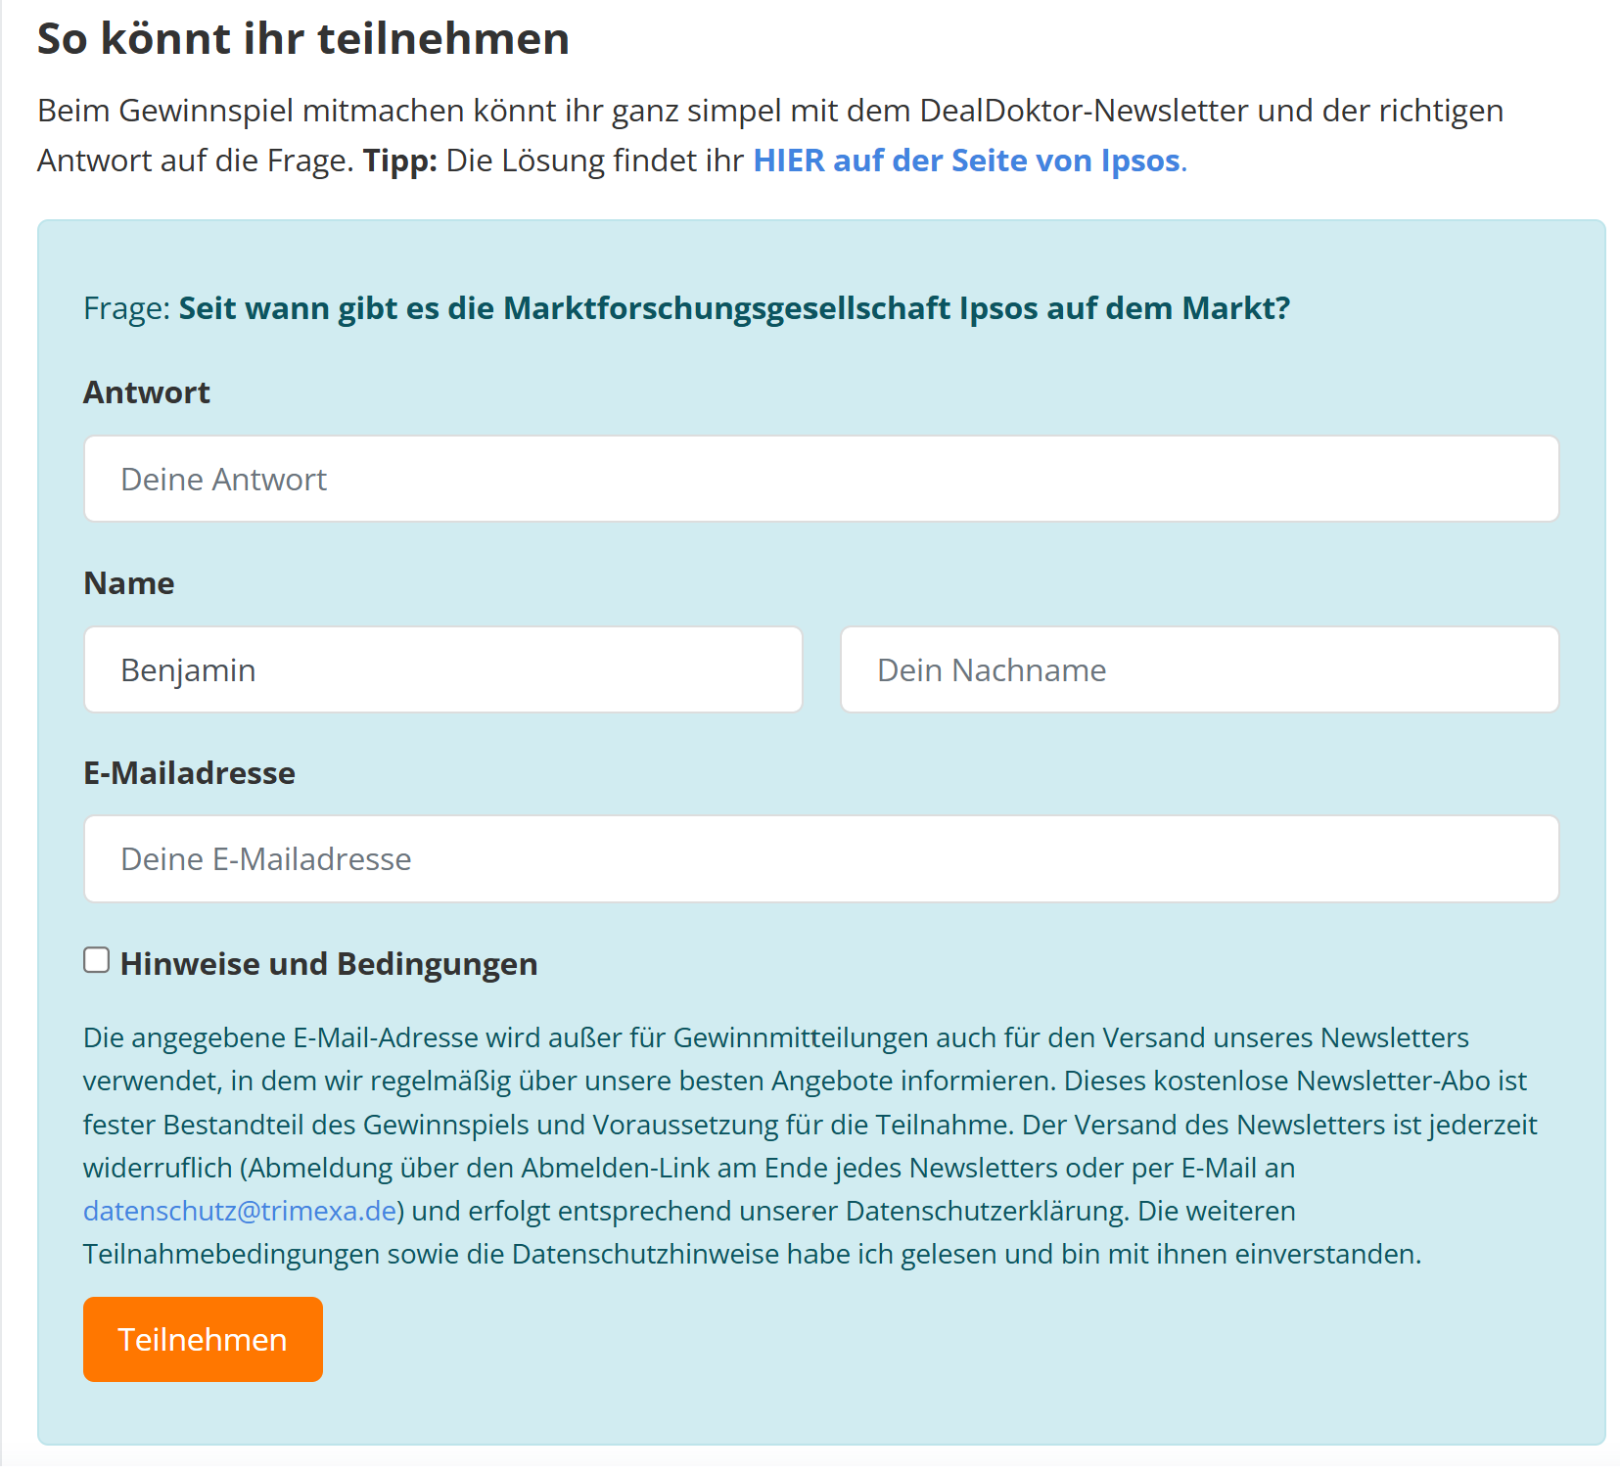
Task: Click the word Datenschutzerklärung in the terms
Action: (x=987, y=1211)
